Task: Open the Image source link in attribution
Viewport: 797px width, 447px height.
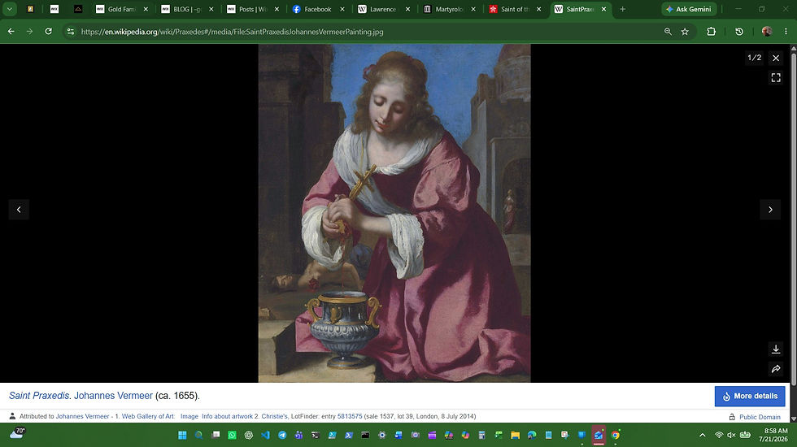Action: click(189, 416)
